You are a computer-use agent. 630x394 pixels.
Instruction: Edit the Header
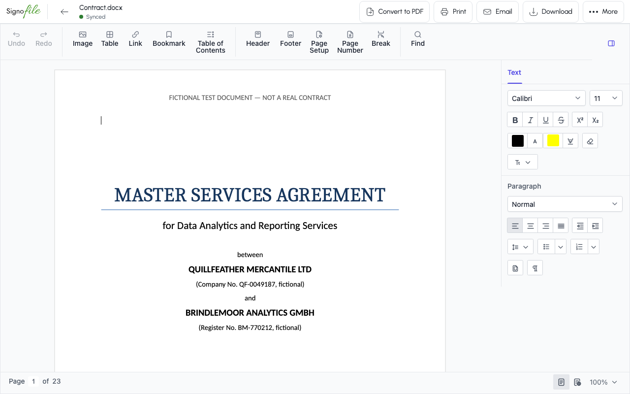(x=258, y=39)
